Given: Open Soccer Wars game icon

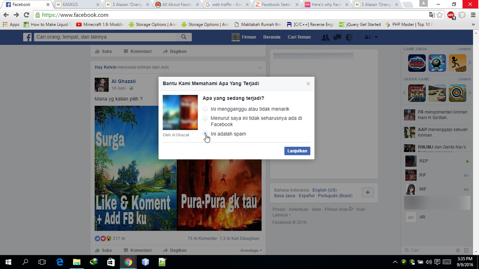Looking at the screenshot, I should 417,63.
